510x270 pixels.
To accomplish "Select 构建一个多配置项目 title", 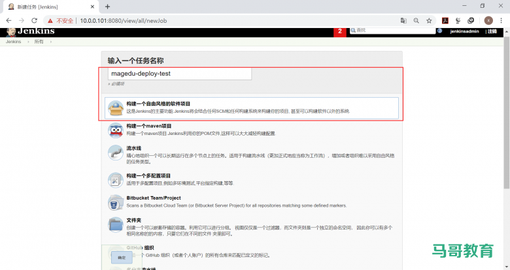I will pos(148,176).
